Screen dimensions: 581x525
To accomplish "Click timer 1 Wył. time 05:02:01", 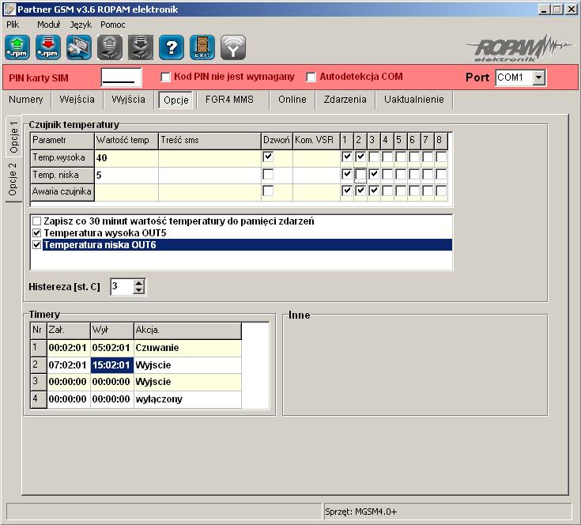I will pyautogui.click(x=112, y=348).
